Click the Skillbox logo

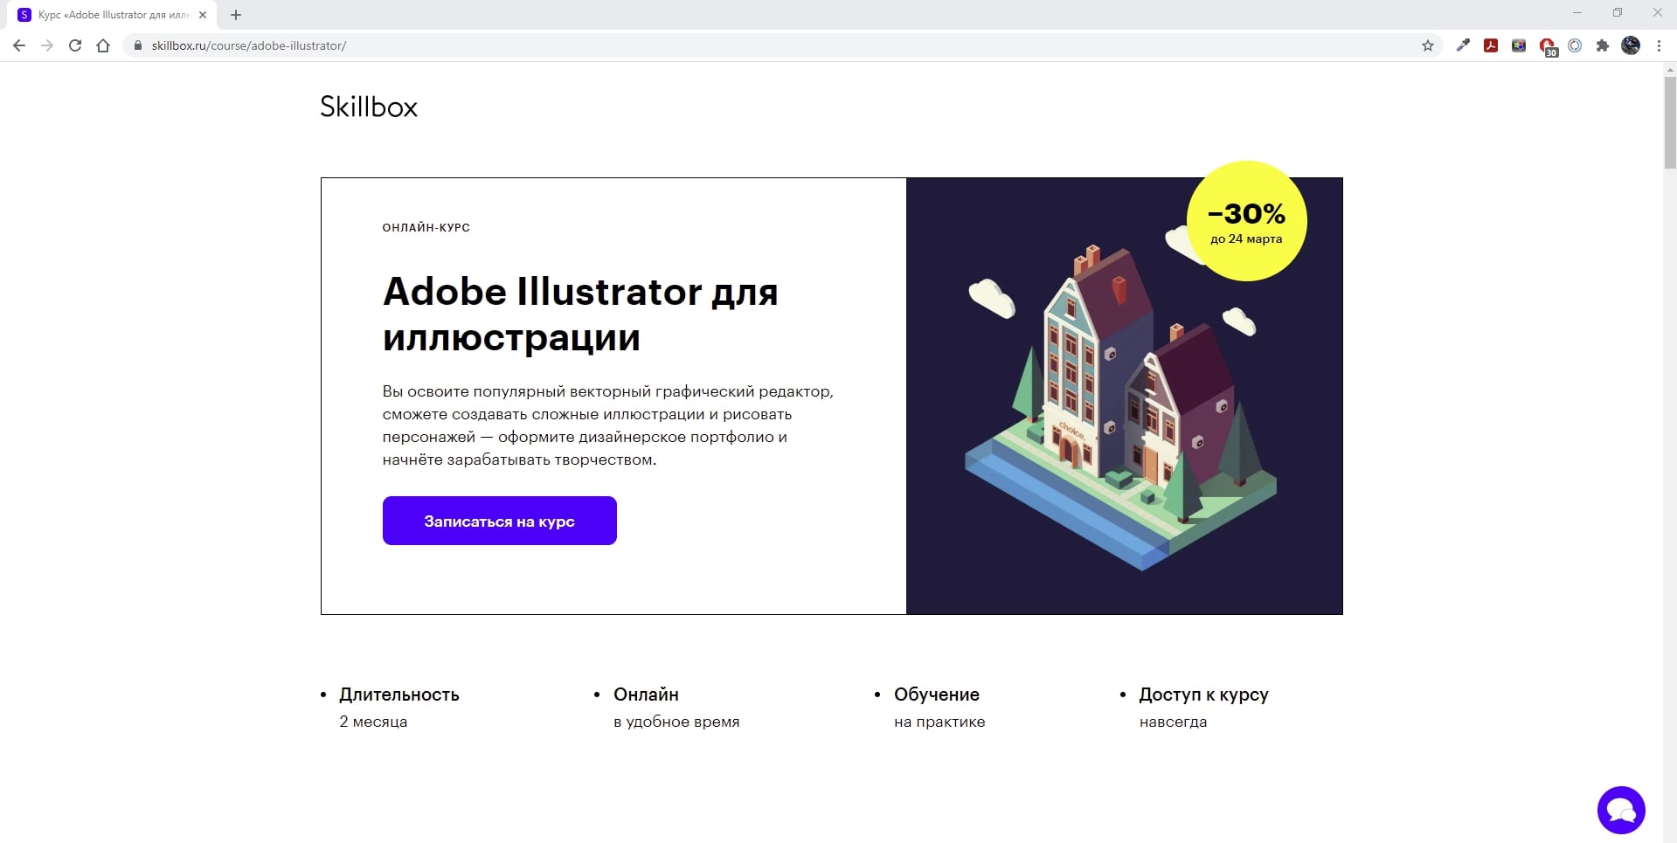[x=369, y=107]
